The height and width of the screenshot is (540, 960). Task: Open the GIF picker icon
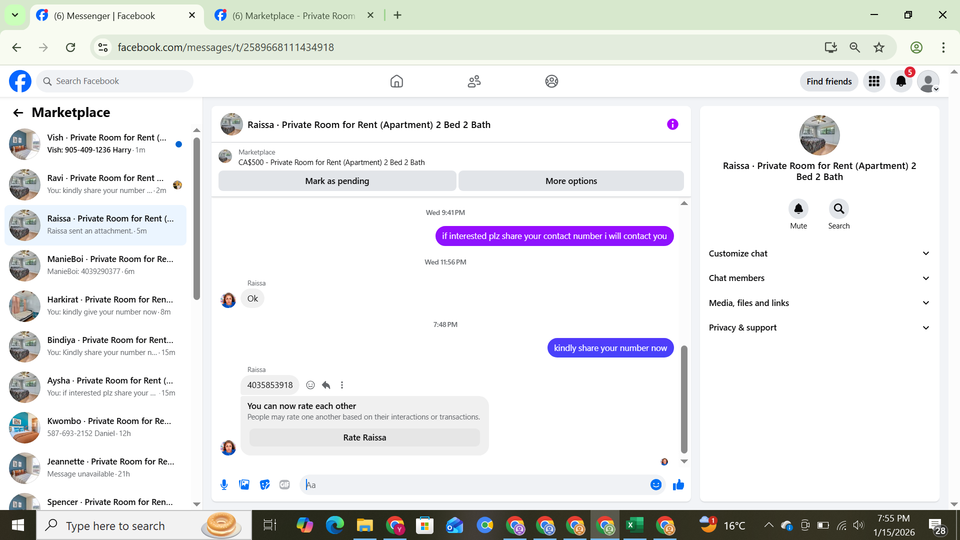284,484
